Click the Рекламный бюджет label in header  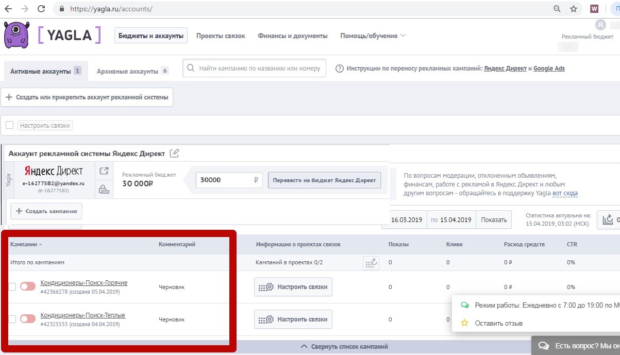(x=588, y=37)
